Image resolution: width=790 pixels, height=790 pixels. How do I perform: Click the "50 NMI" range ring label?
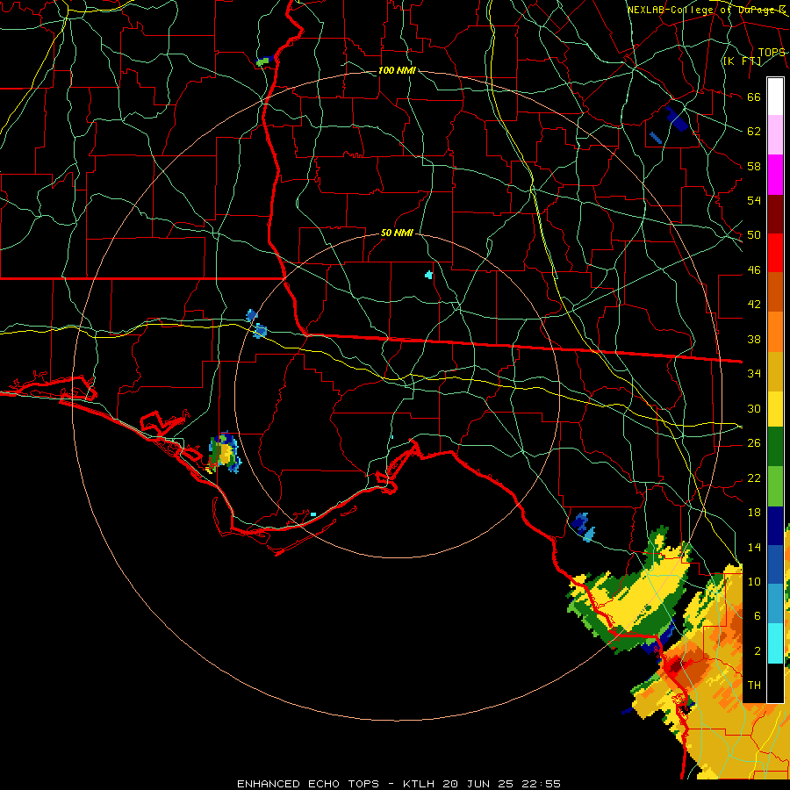(x=397, y=233)
